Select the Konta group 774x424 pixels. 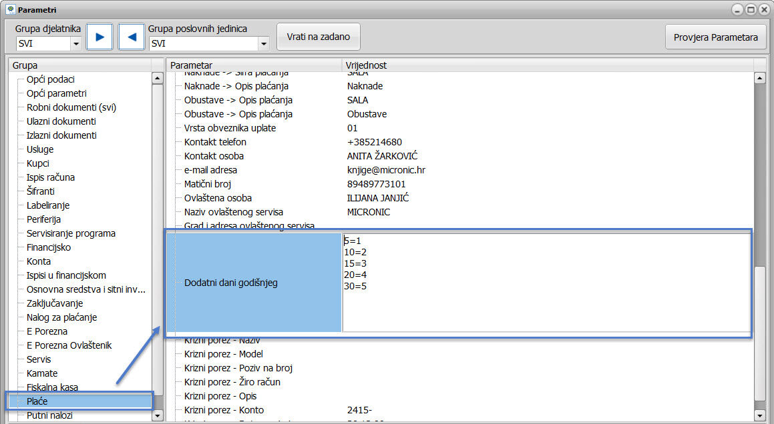39,261
